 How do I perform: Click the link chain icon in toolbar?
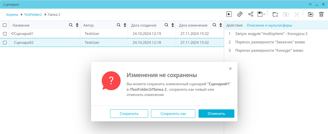(240, 14)
